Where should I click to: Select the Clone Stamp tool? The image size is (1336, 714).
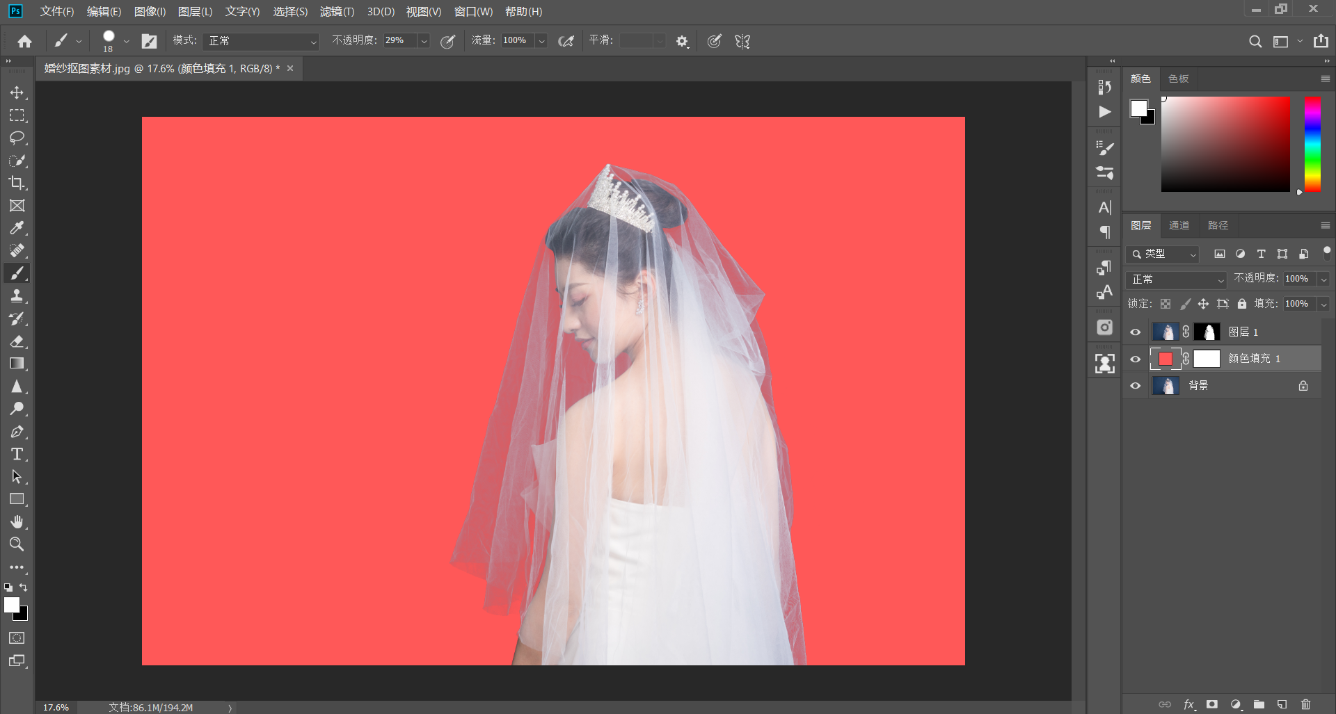pos(17,296)
